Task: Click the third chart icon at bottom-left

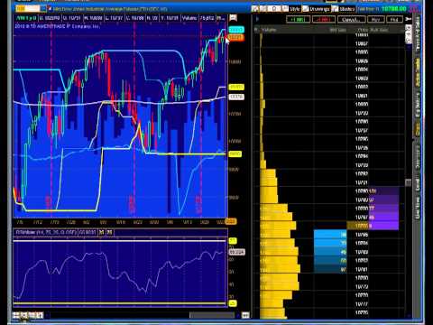Action: pyautogui.click(x=32, y=315)
